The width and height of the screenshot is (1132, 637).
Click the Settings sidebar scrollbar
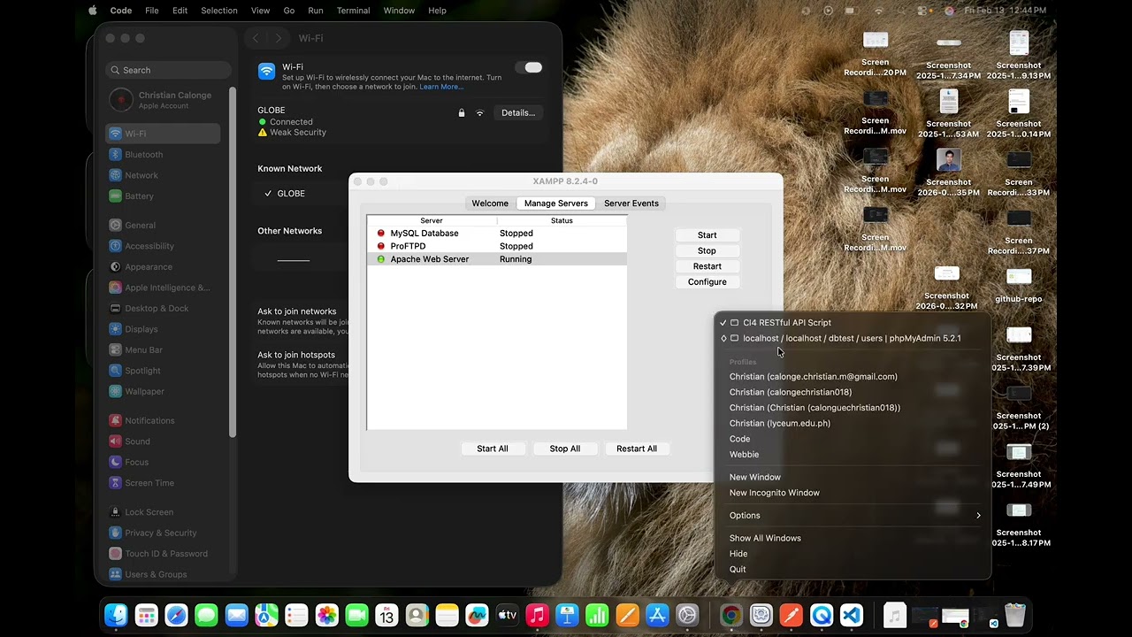pos(233,261)
